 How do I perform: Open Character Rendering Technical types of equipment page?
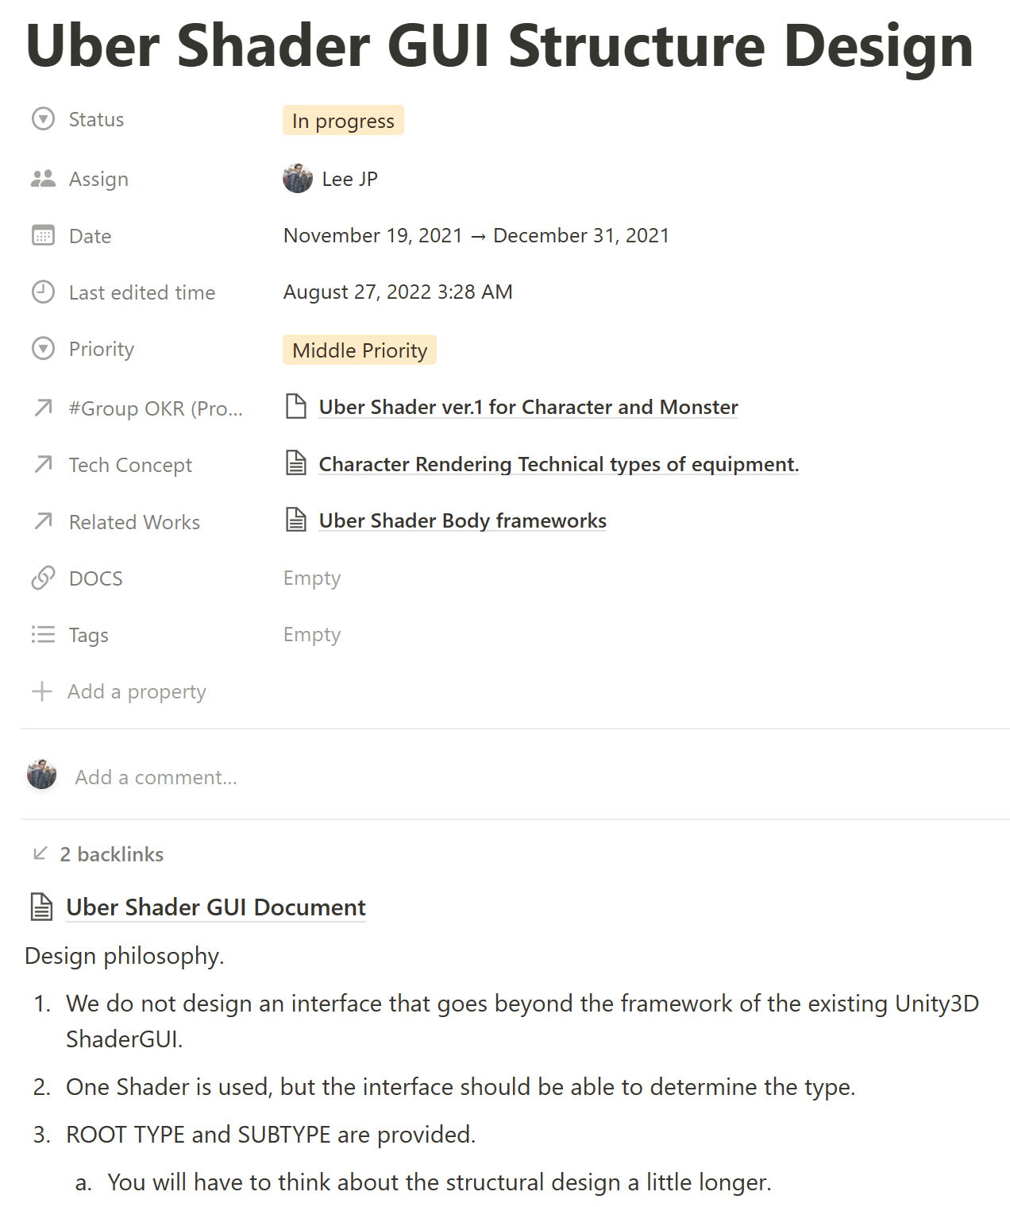point(558,464)
